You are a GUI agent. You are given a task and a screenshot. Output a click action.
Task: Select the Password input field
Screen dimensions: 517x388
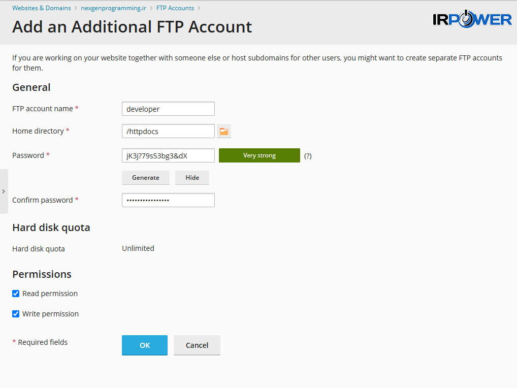(x=168, y=155)
